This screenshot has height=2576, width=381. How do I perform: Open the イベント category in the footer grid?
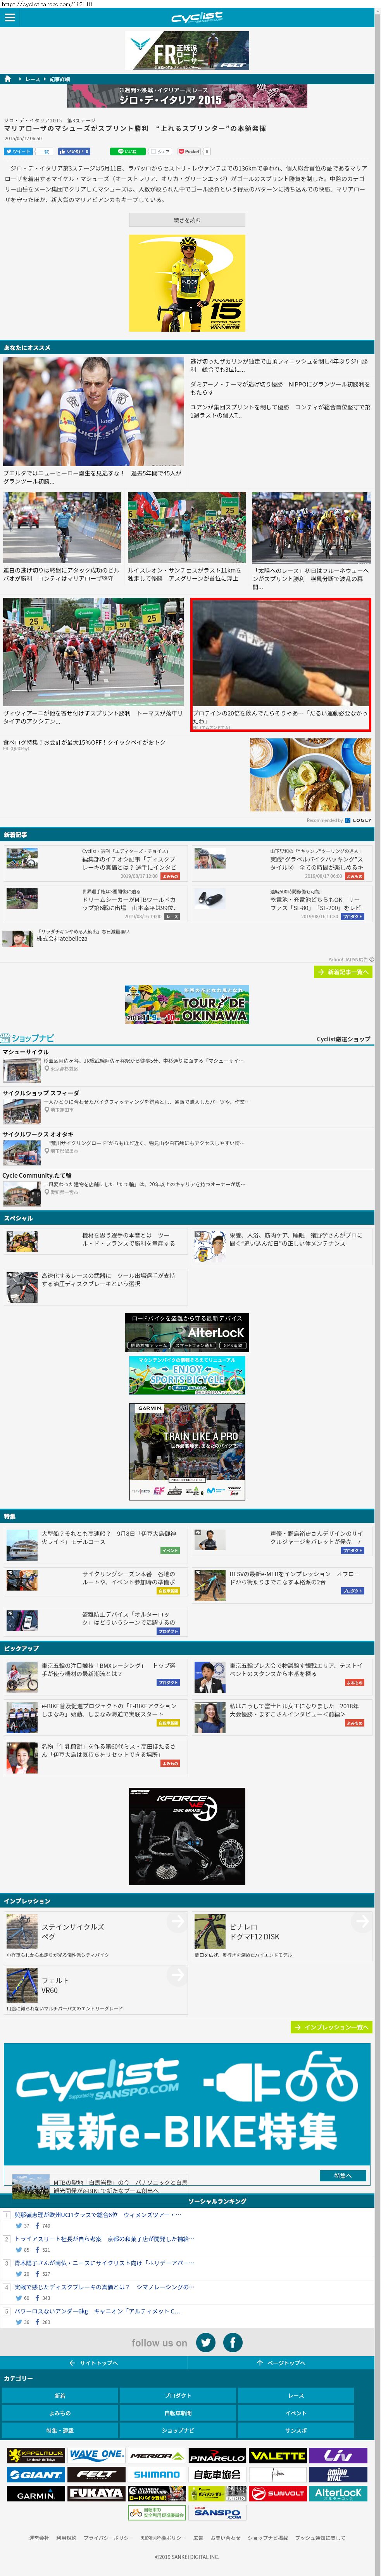[x=296, y=2413]
